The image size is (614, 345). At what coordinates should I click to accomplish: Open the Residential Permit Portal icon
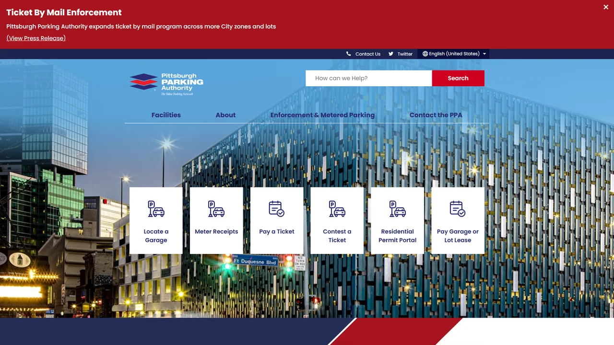tap(397, 208)
